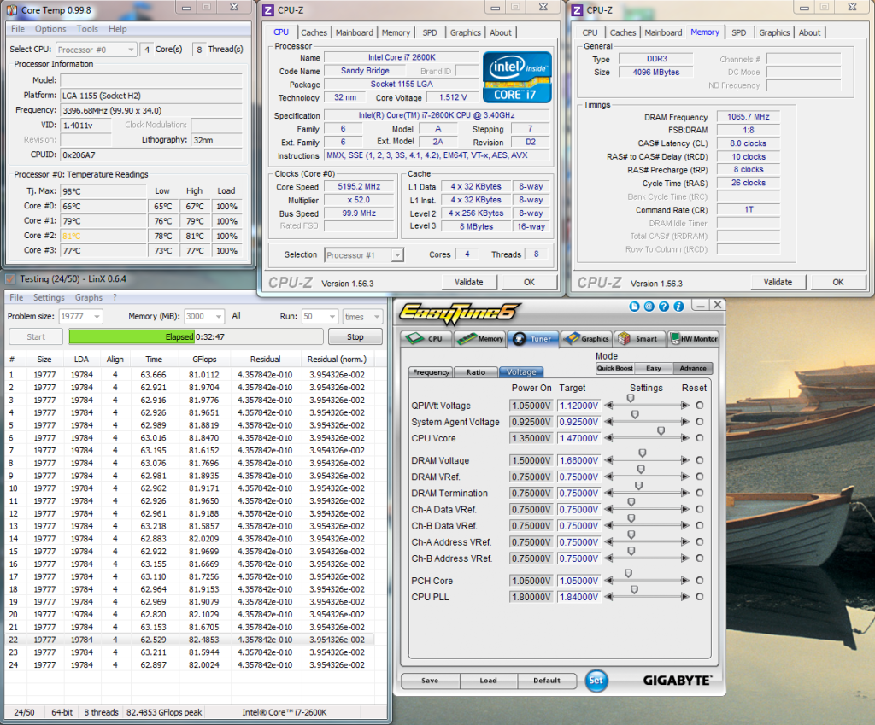Click the info 'i' icon in EasyTune6
This screenshot has width=875, height=725.
(x=678, y=307)
